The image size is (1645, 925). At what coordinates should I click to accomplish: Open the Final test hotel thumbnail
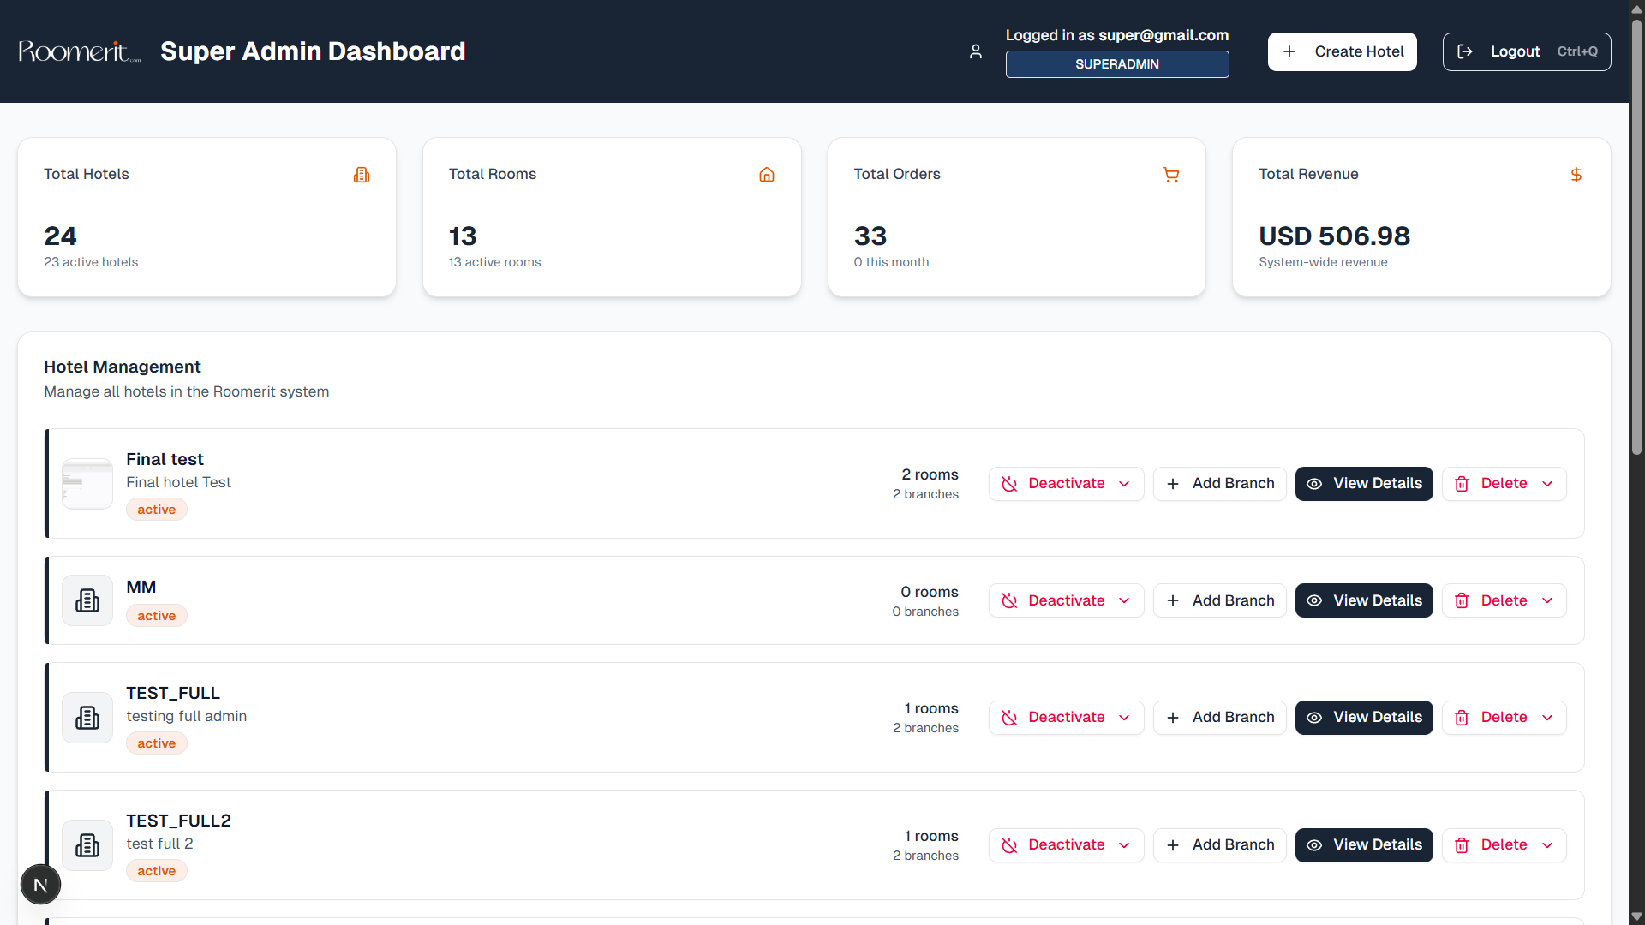87,484
